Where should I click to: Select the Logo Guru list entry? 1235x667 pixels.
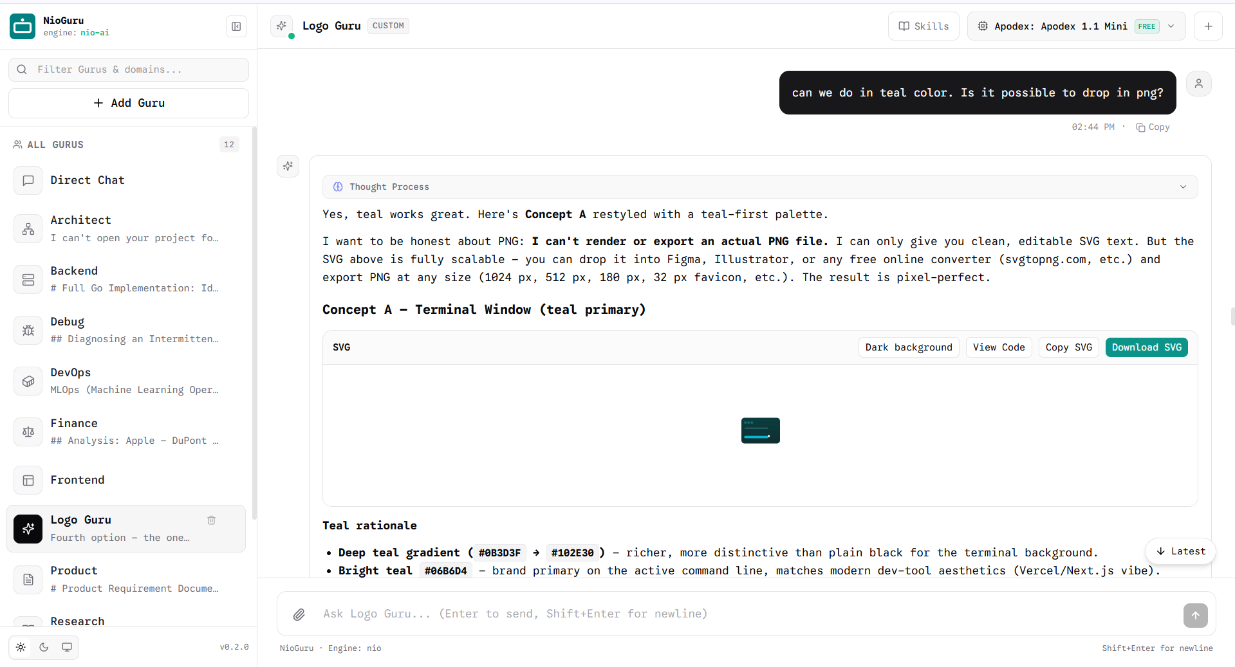pyautogui.click(x=126, y=529)
